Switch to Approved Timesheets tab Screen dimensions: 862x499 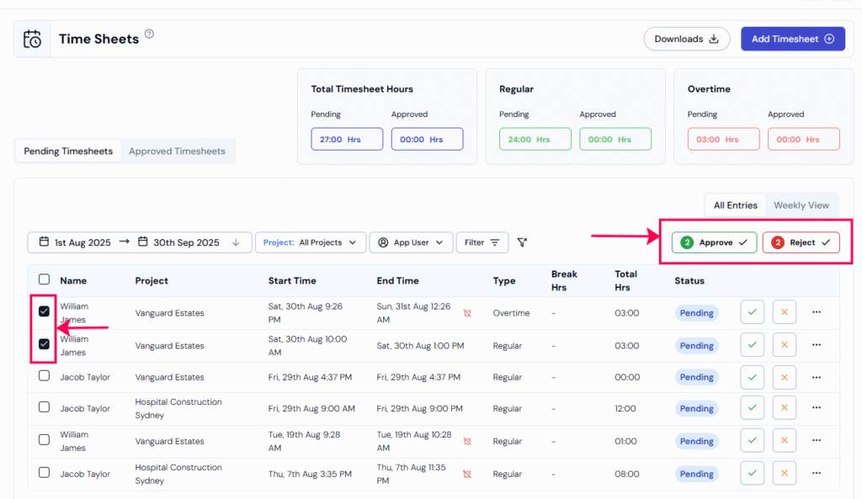tap(177, 151)
